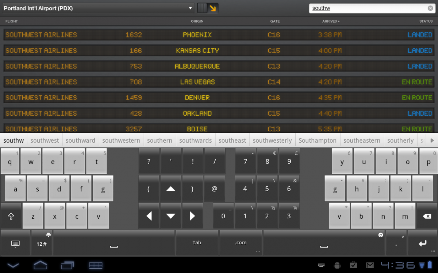Tap the Shift key on keyboard
This screenshot has width=438, height=273.
tap(11, 216)
